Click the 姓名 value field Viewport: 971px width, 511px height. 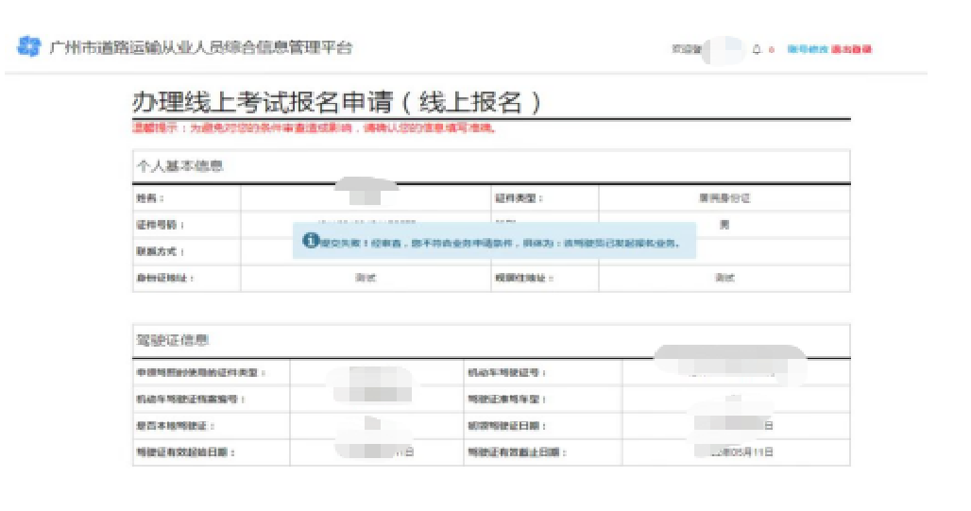364,198
